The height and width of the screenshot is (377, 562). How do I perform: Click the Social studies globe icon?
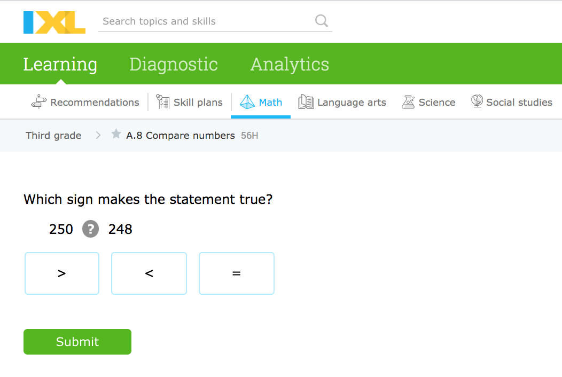coord(477,101)
